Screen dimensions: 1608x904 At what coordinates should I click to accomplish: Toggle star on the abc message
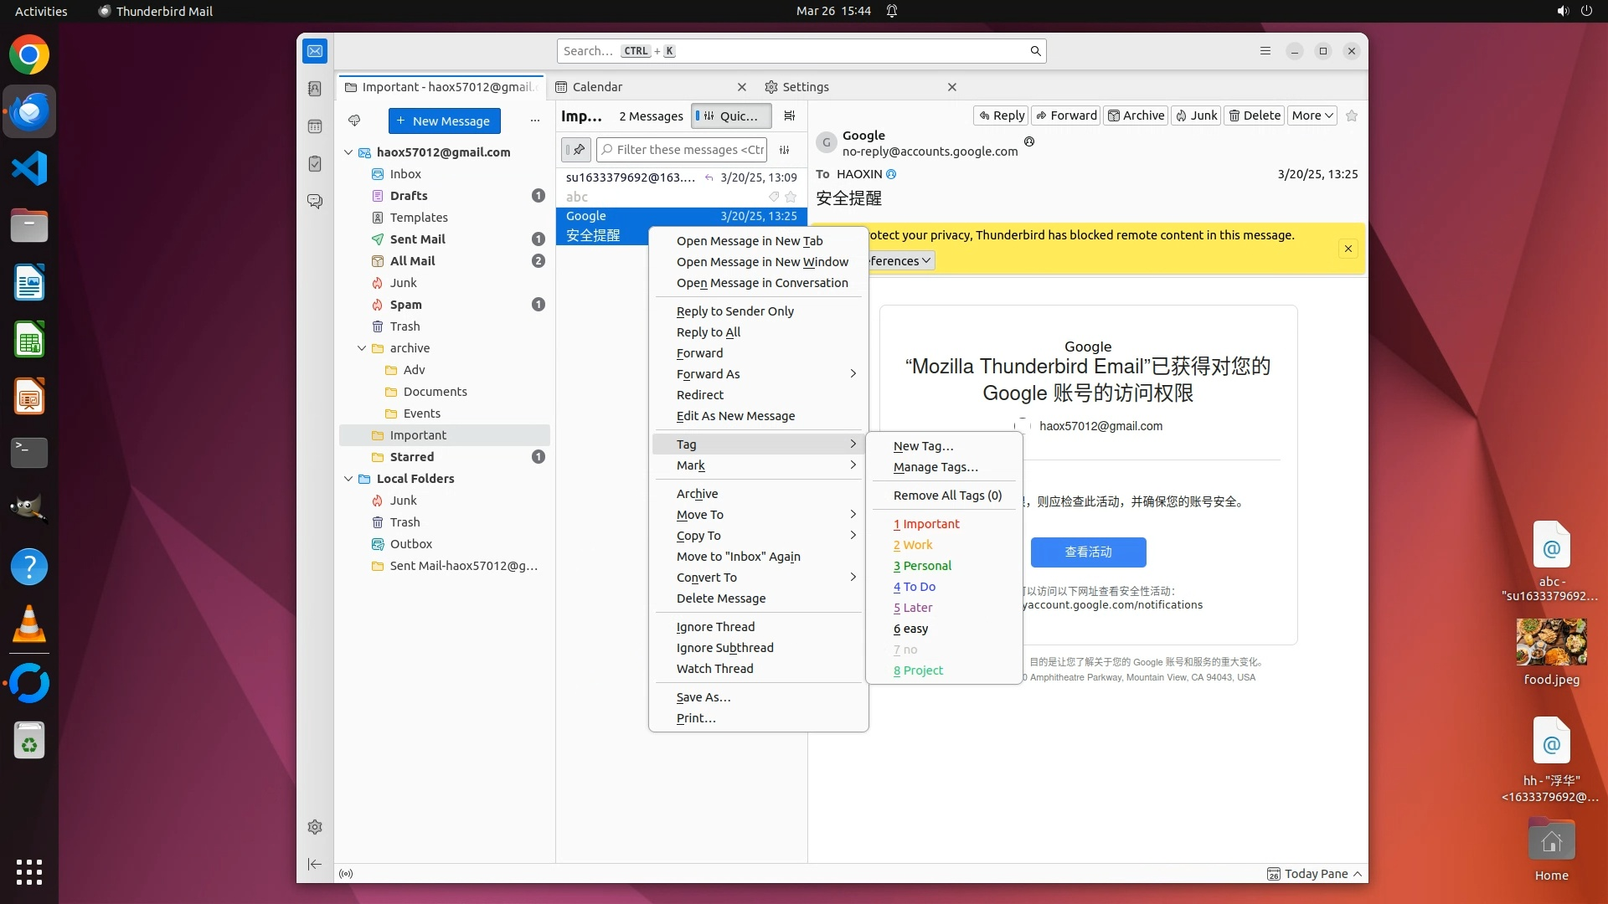[791, 197]
